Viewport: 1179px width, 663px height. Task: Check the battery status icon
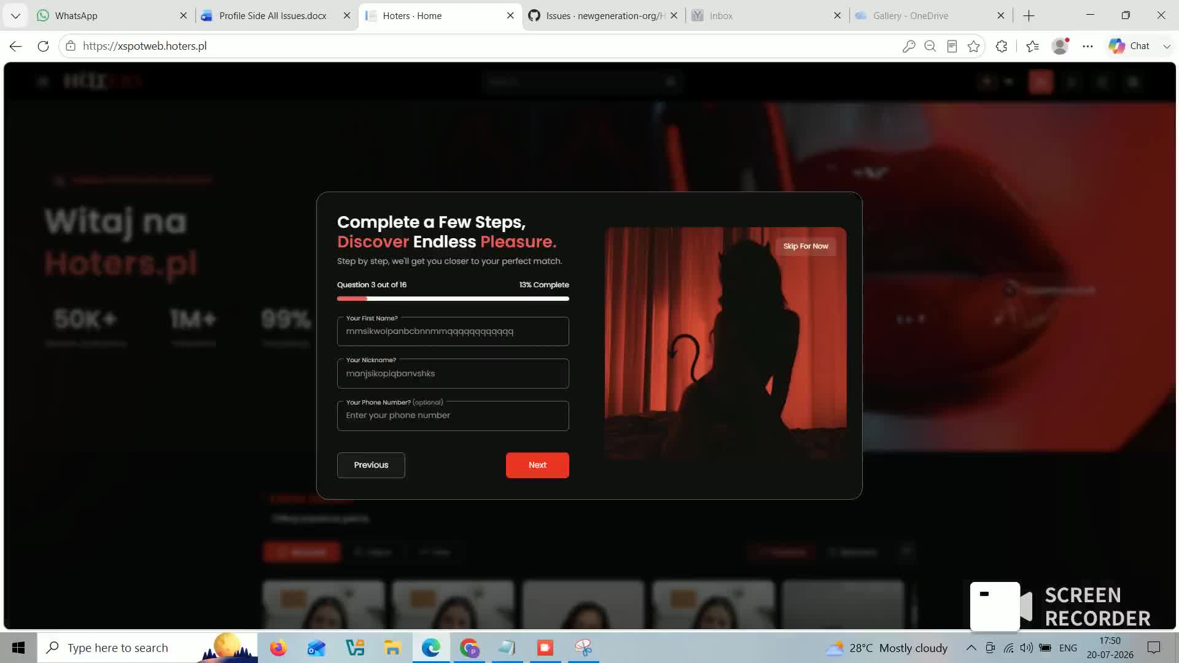[1045, 648]
